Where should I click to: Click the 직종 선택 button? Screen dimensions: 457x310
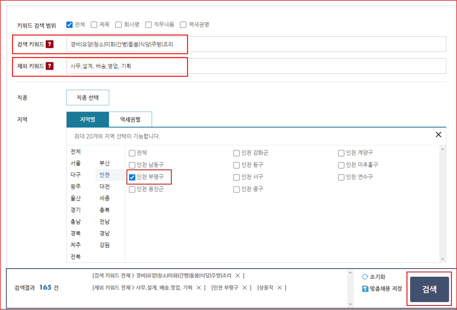[88, 97]
